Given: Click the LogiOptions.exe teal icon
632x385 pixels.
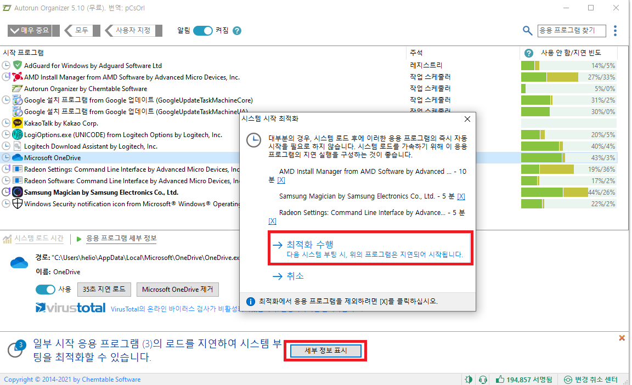Looking at the screenshot, I should click(x=18, y=134).
